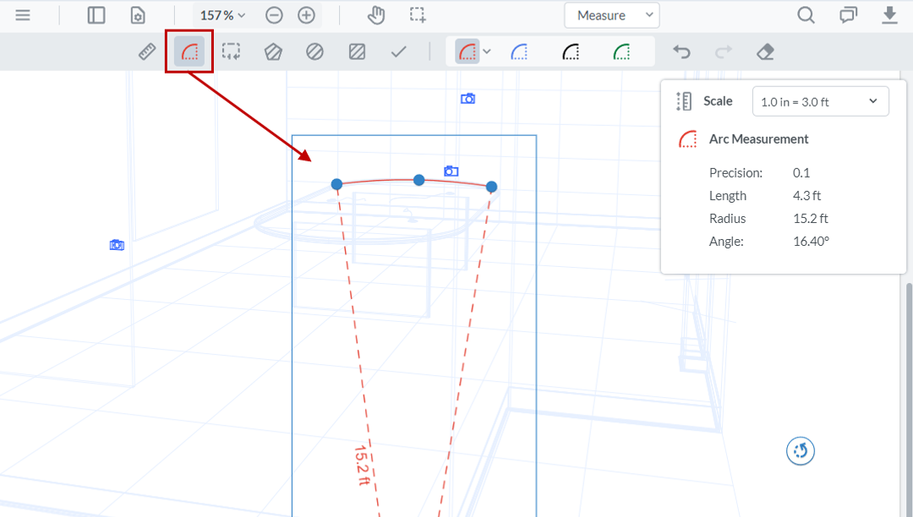This screenshot has width=913, height=517.
Task: Select the Ruler measurement tool
Action: 146,51
